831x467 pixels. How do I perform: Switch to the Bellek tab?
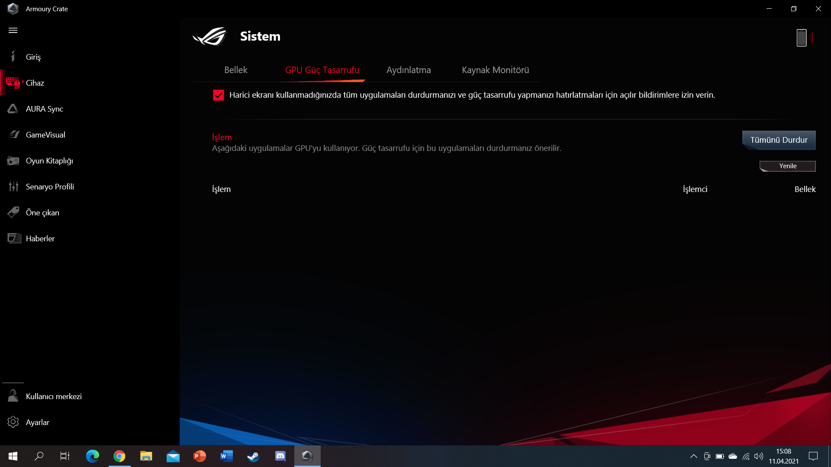click(235, 70)
